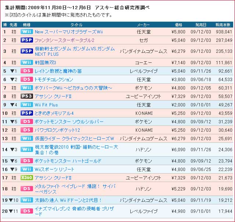
Task: Click the previous-week rank ▼10
Action: (14, 200)
